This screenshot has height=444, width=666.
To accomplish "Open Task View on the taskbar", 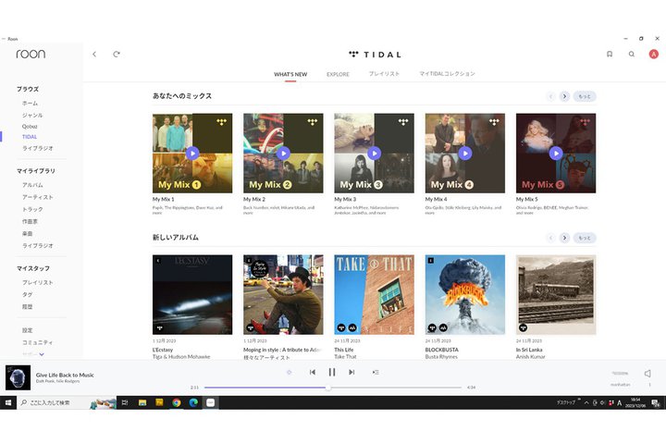I will click(125, 402).
